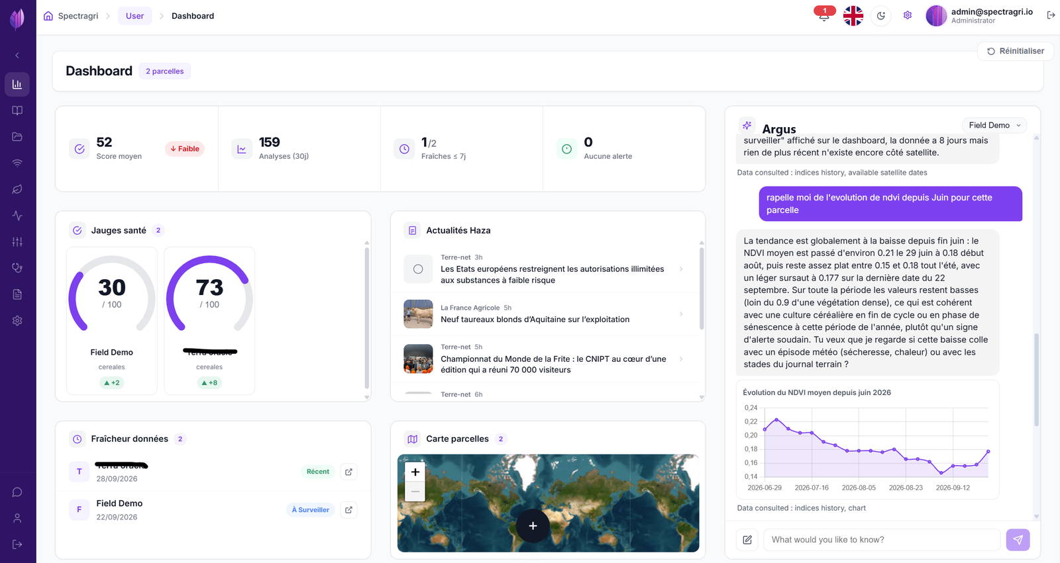This screenshot has height=563, width=1060.
Task: Zoom out on the parcels map
Action: [x=415, y=492]
